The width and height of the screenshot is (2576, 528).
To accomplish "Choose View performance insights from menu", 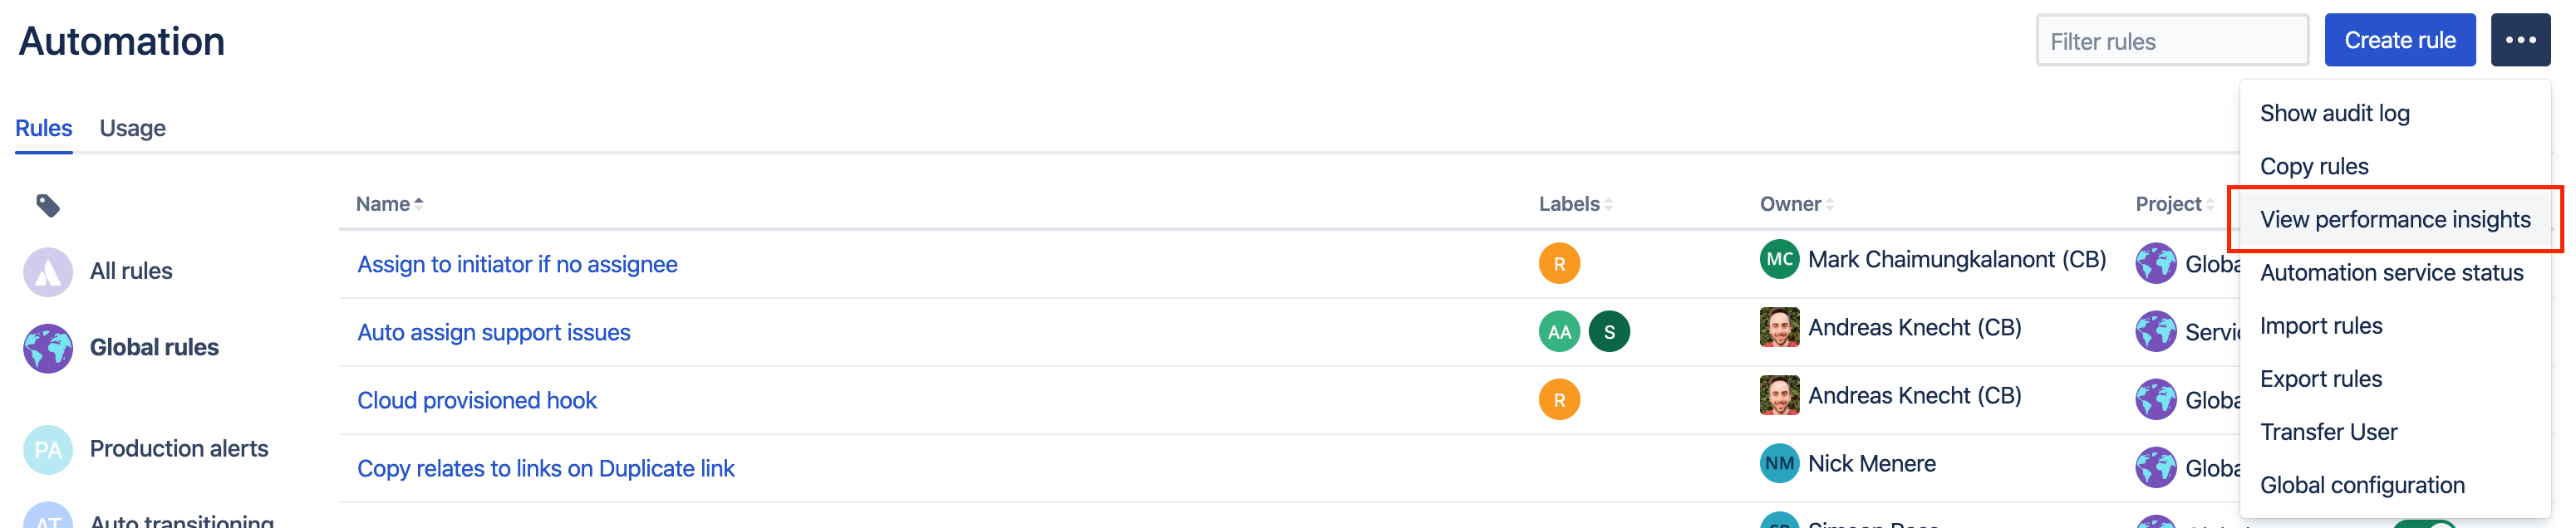I will pos(2394,220).
